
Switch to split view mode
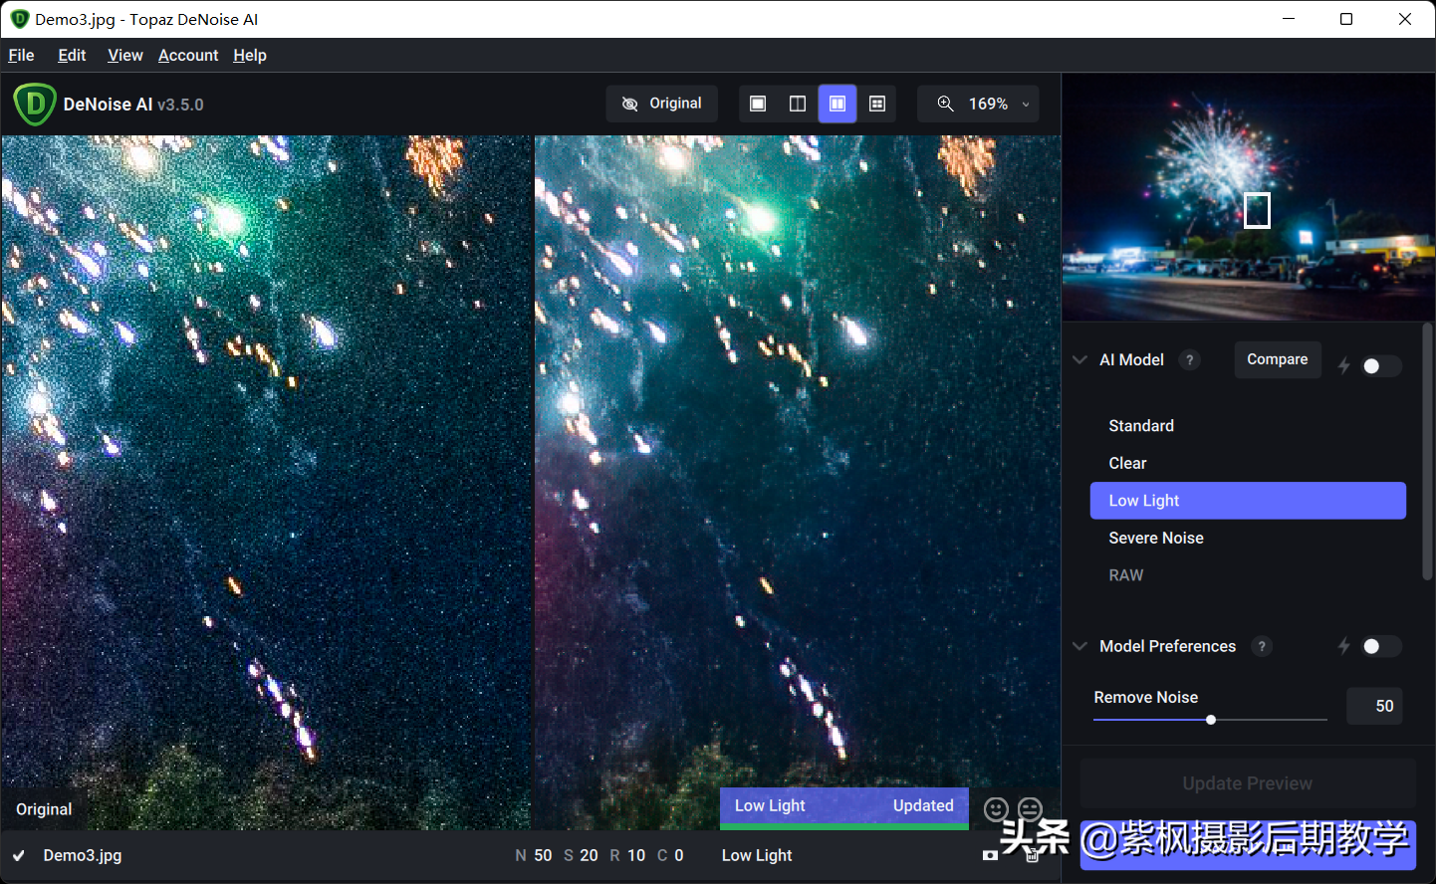(x=798, y=104)
